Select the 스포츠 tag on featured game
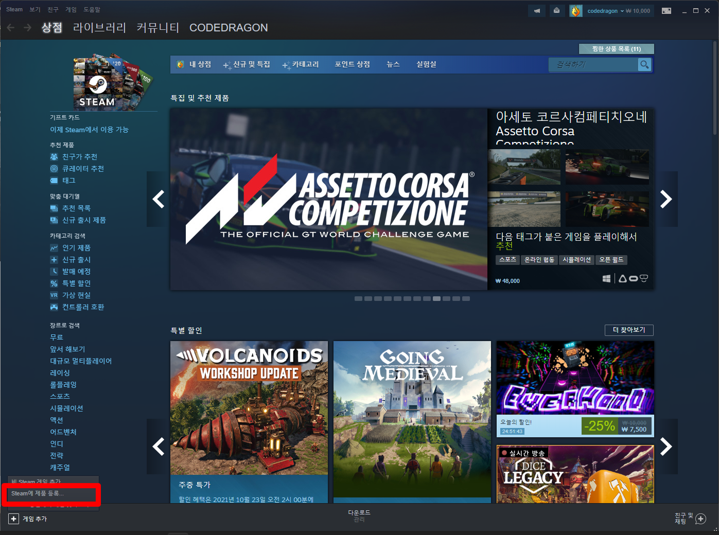 [507, 260]
